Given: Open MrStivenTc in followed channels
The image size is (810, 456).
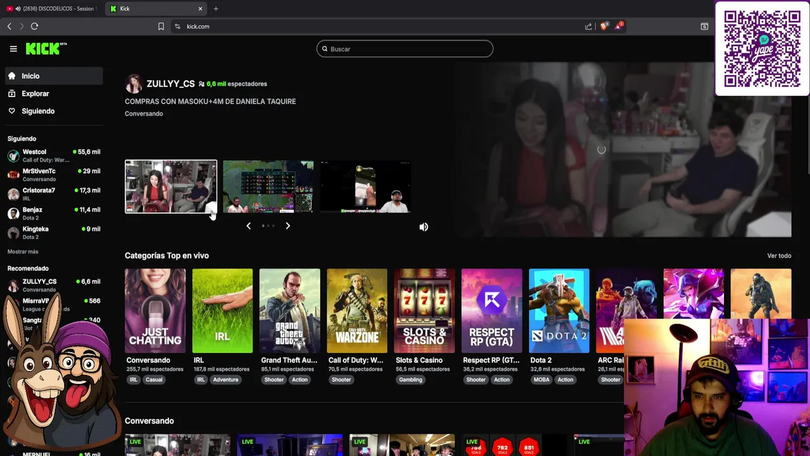Looking at the screenshot, I should click(54, 175).
